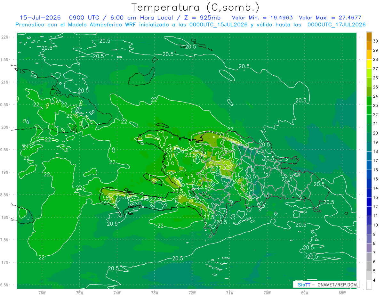This screenshot has width=384, height=297.
Task: Click legend value "5" on the color bar
Action: point(375,271)
